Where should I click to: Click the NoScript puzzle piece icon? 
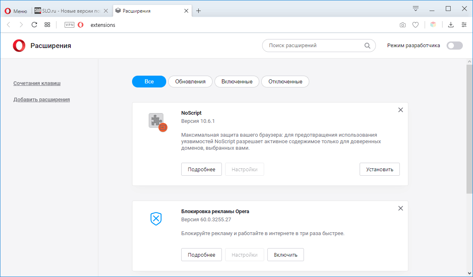pos(157,122)
